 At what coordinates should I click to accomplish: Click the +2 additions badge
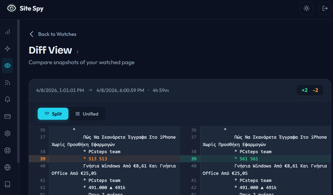coord(305,90)
